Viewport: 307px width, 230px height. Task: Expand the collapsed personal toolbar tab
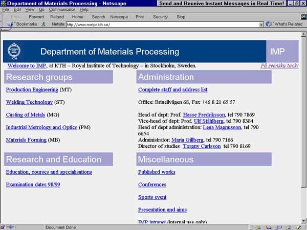pos(6,30)
